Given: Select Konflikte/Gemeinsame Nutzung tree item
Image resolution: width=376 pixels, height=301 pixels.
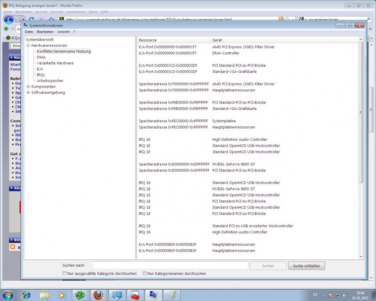Looking at the screenshot, I should click(x=64, y=51).
